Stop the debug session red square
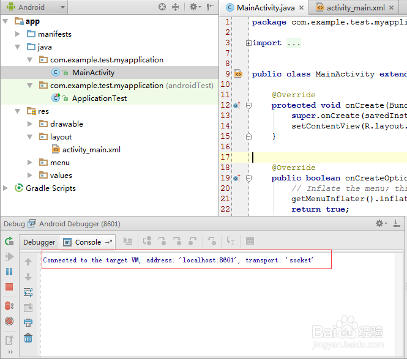This screenshot has height=359, width=407. click(x=9, y=287)
